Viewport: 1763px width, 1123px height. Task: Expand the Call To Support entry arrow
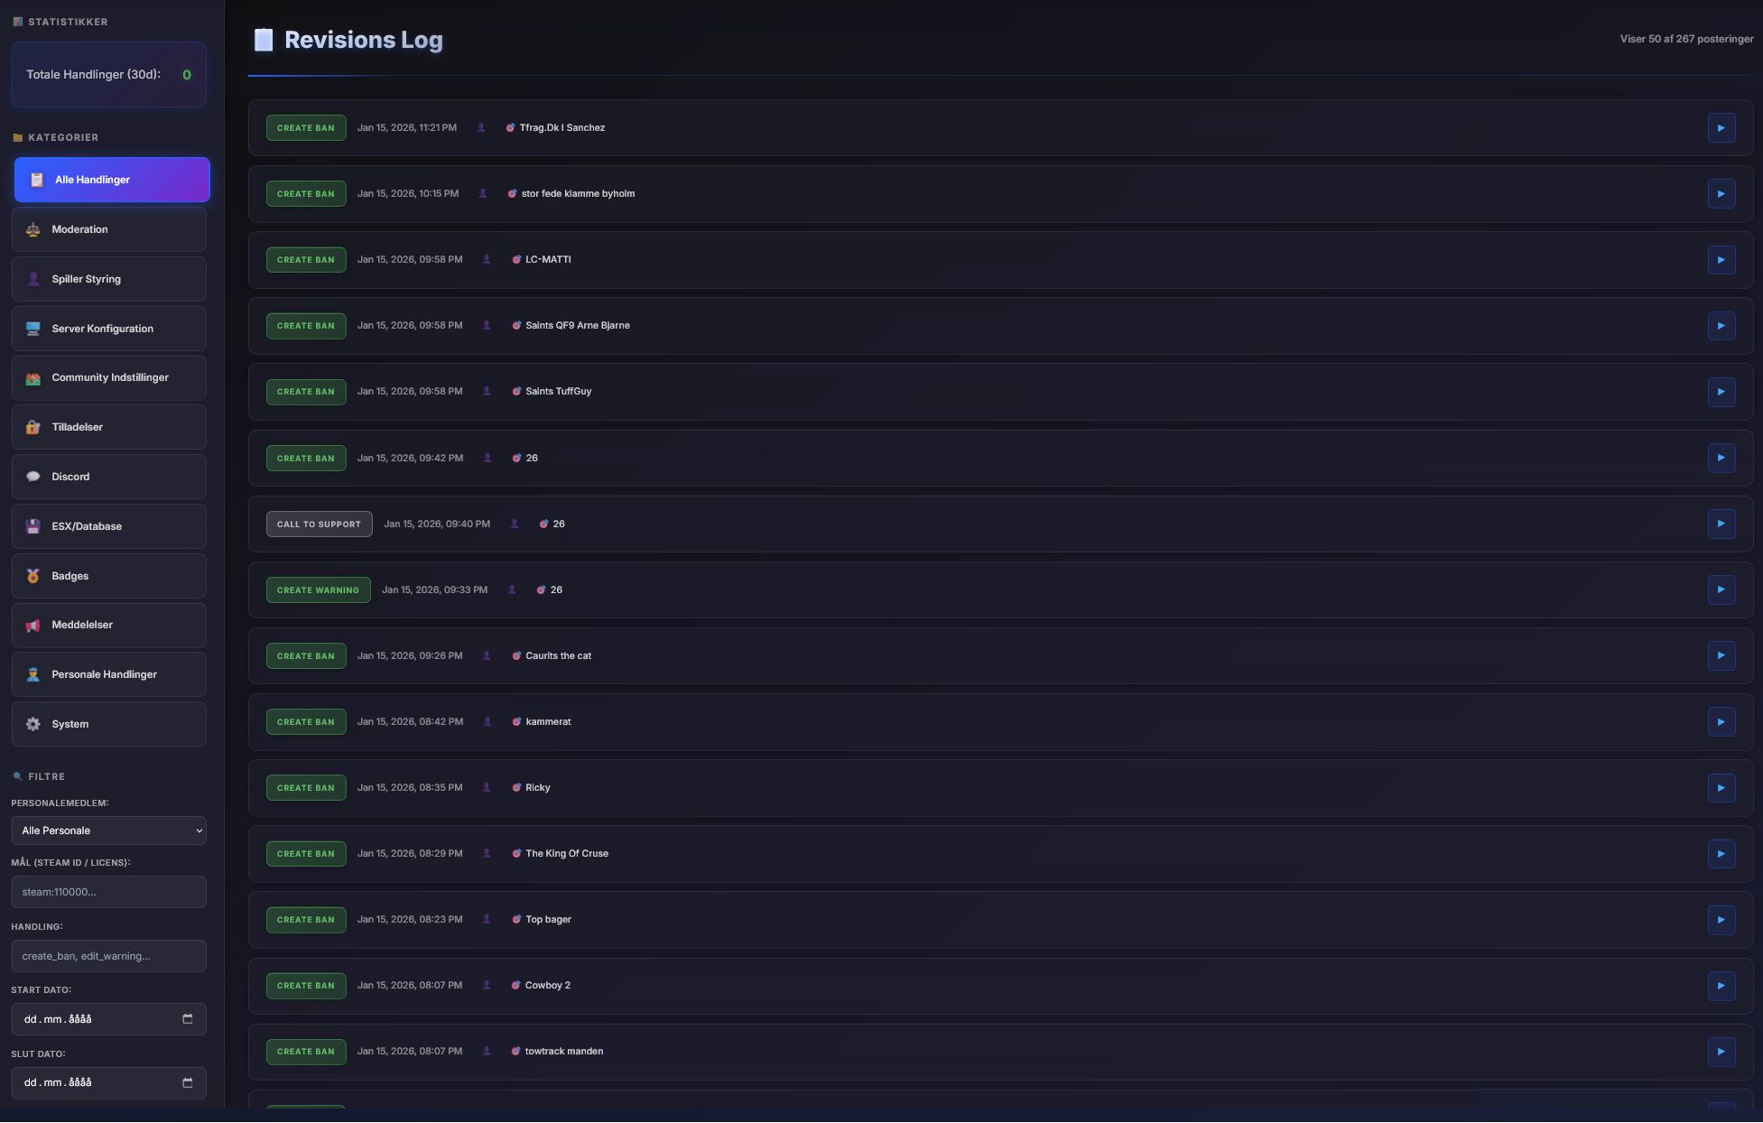click(1721, 524)
